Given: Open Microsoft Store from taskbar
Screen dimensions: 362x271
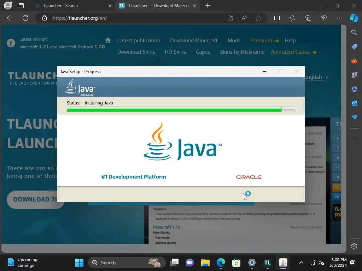Looking at the screenshot, I should pyautogui.click(x=236, y=263).
